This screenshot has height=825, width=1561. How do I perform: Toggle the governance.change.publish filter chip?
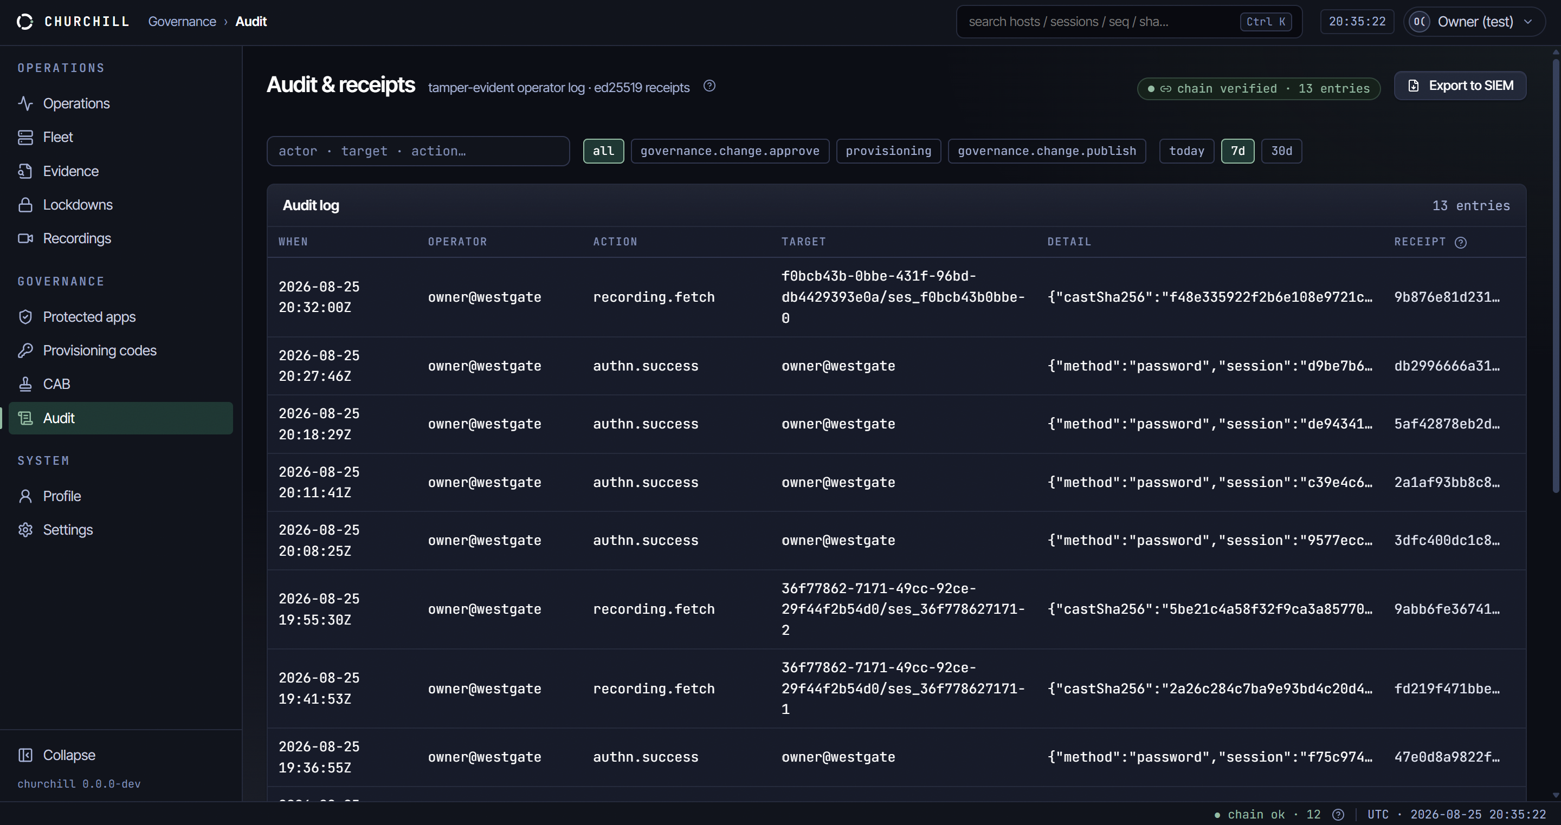1047,151
